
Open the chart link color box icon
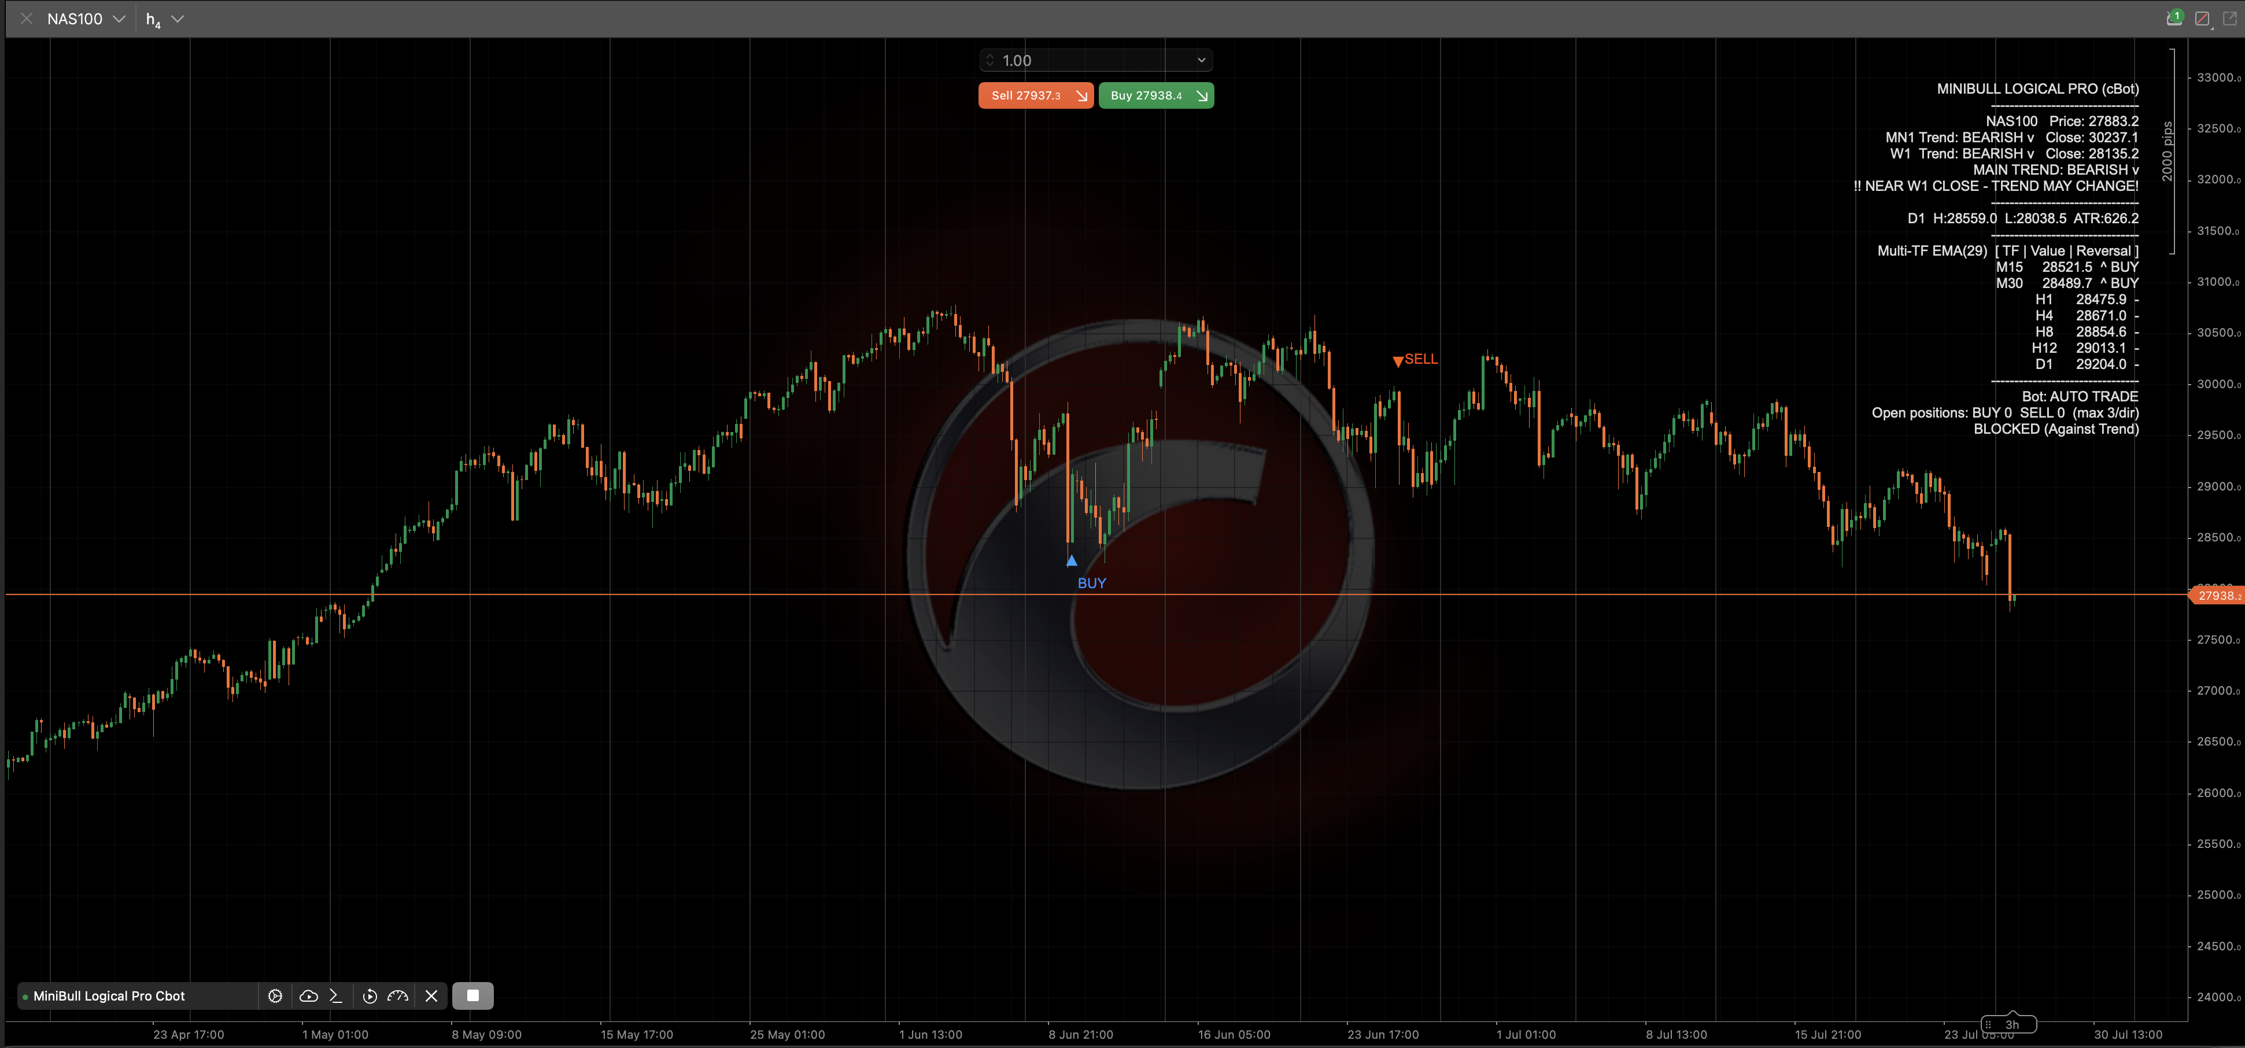pos(2202,19)
